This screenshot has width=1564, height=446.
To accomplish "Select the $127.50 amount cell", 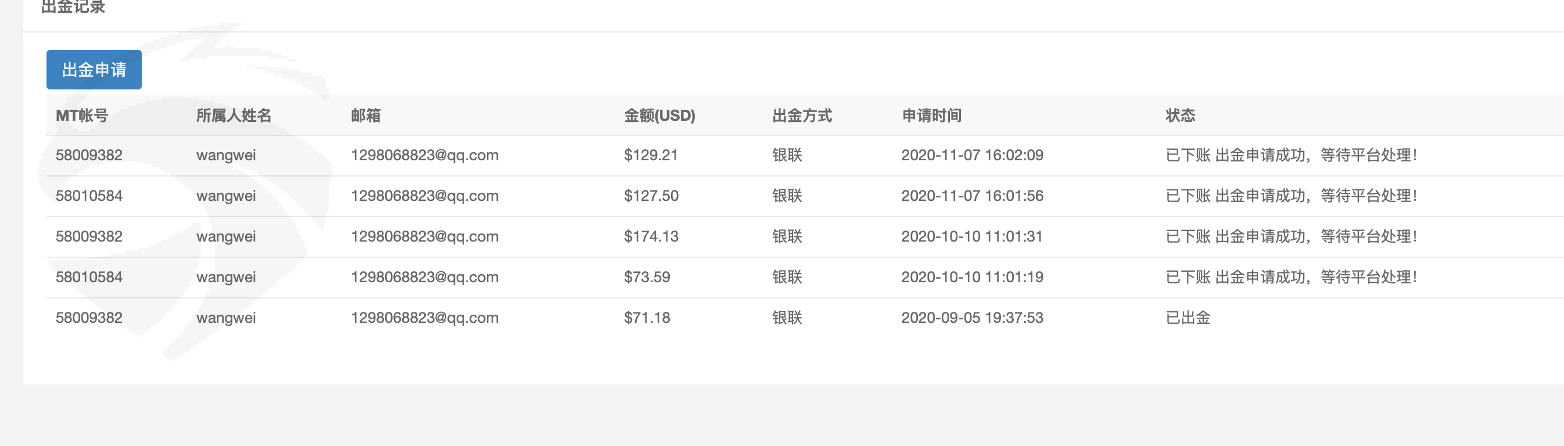I will click(x=651, y=196).
